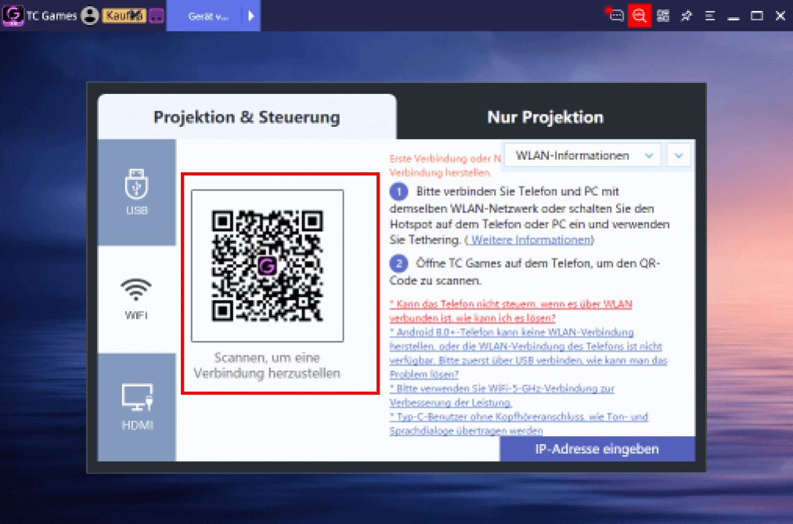
Task: Click the TC Games logo icon
Action: click(x=13, y=16)
